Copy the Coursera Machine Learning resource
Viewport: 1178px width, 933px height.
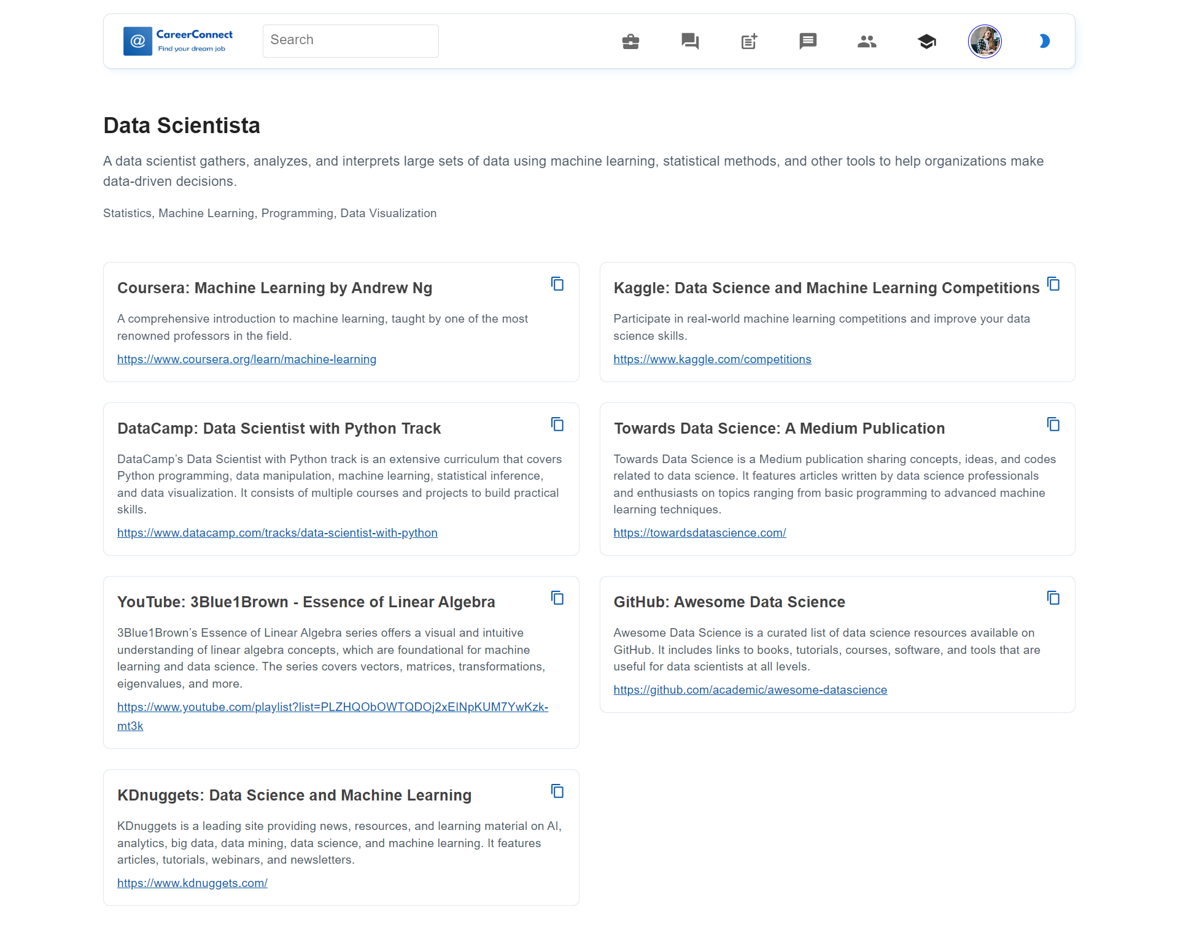pos(557,284)
